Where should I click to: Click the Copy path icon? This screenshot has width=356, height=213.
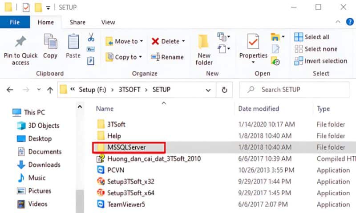[x=91, y=49]
